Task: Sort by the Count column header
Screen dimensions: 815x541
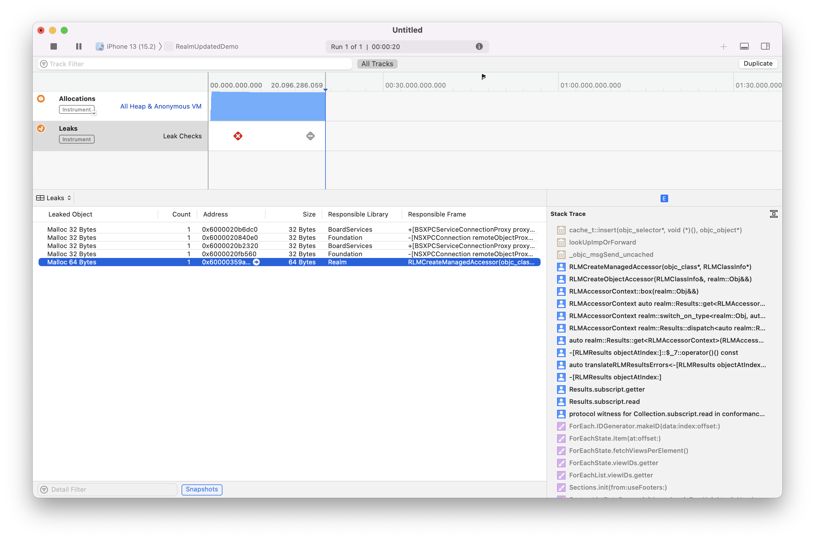Action: click(x=181, y=214)
